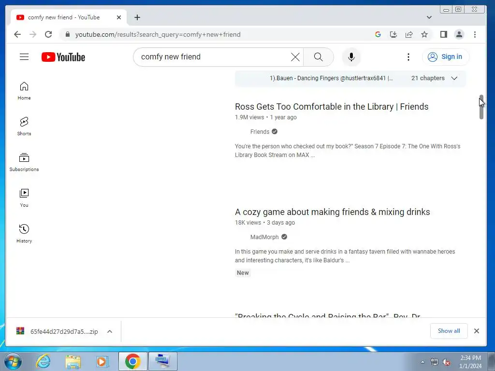
Task: Open the You section in the sidebar
Action: click(24, 198)
